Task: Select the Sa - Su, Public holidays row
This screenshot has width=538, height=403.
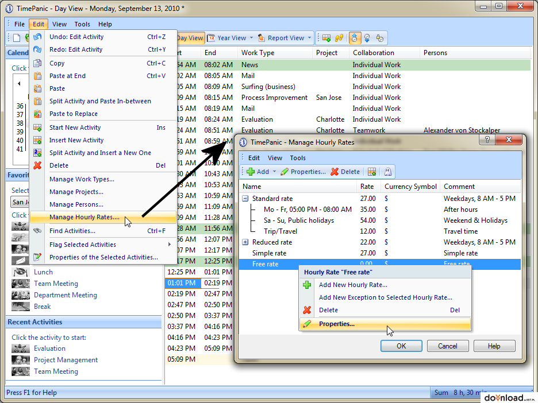Action: point(379,220)
